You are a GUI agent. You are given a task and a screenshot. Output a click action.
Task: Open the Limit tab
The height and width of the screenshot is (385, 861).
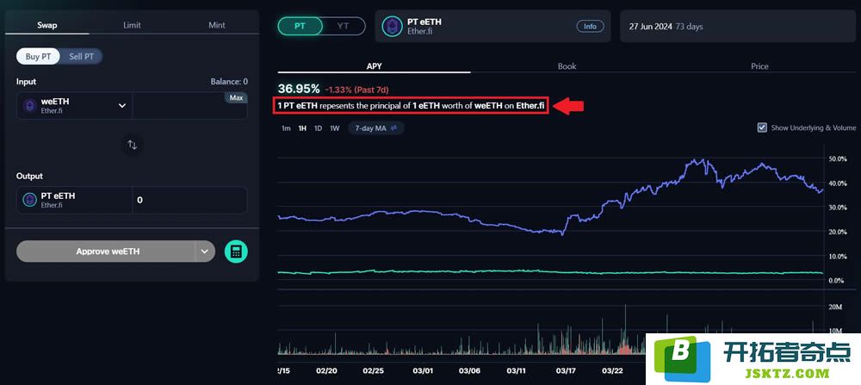tap(132, 25)
